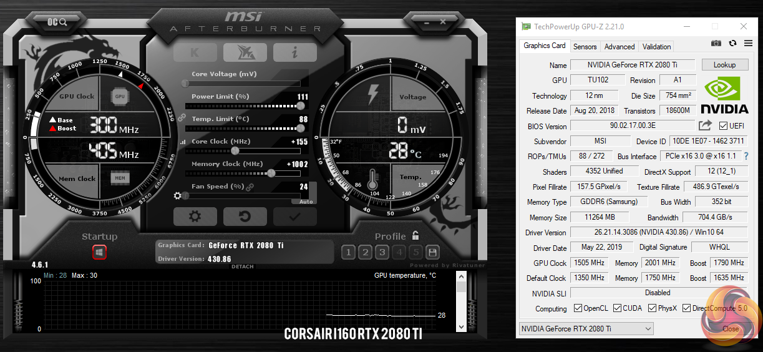
Task: Click the NVIDIA logo in GPU-Z
Action: (x=724, y=95)
